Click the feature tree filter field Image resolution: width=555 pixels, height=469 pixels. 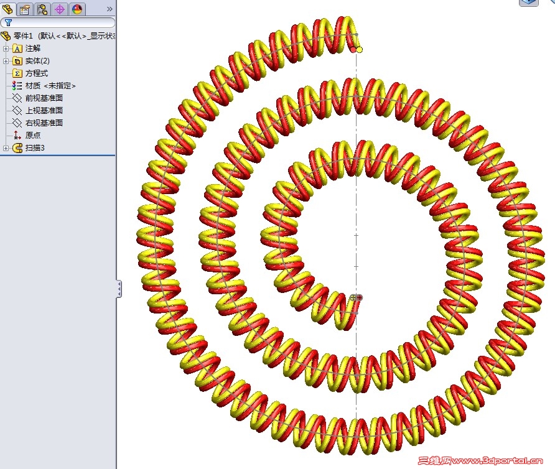point(58,22)
